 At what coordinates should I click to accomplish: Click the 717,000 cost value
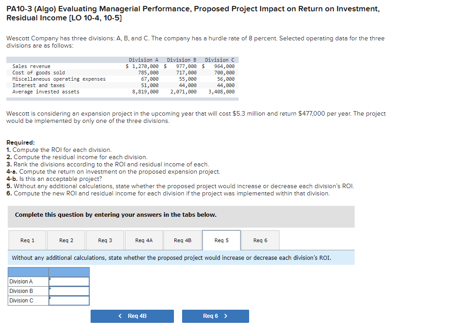186,73
